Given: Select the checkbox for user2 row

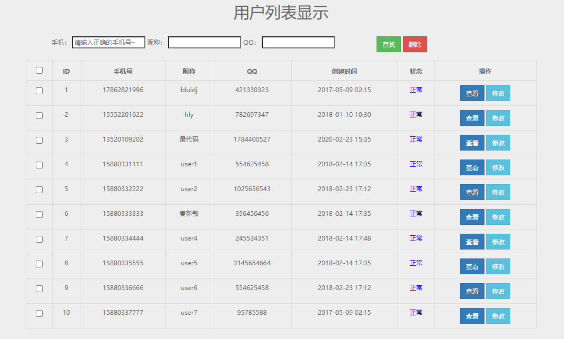Looking at the screenshot, I should pos(39,190).
